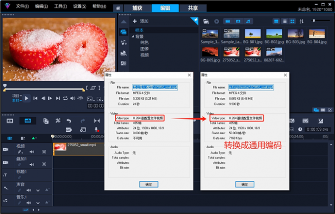Select 纯色 under 背景
The width and height of the screenshot is (335, 214).
point(144,42)
